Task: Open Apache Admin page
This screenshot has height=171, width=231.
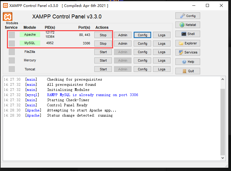Action: pos(122,35)
